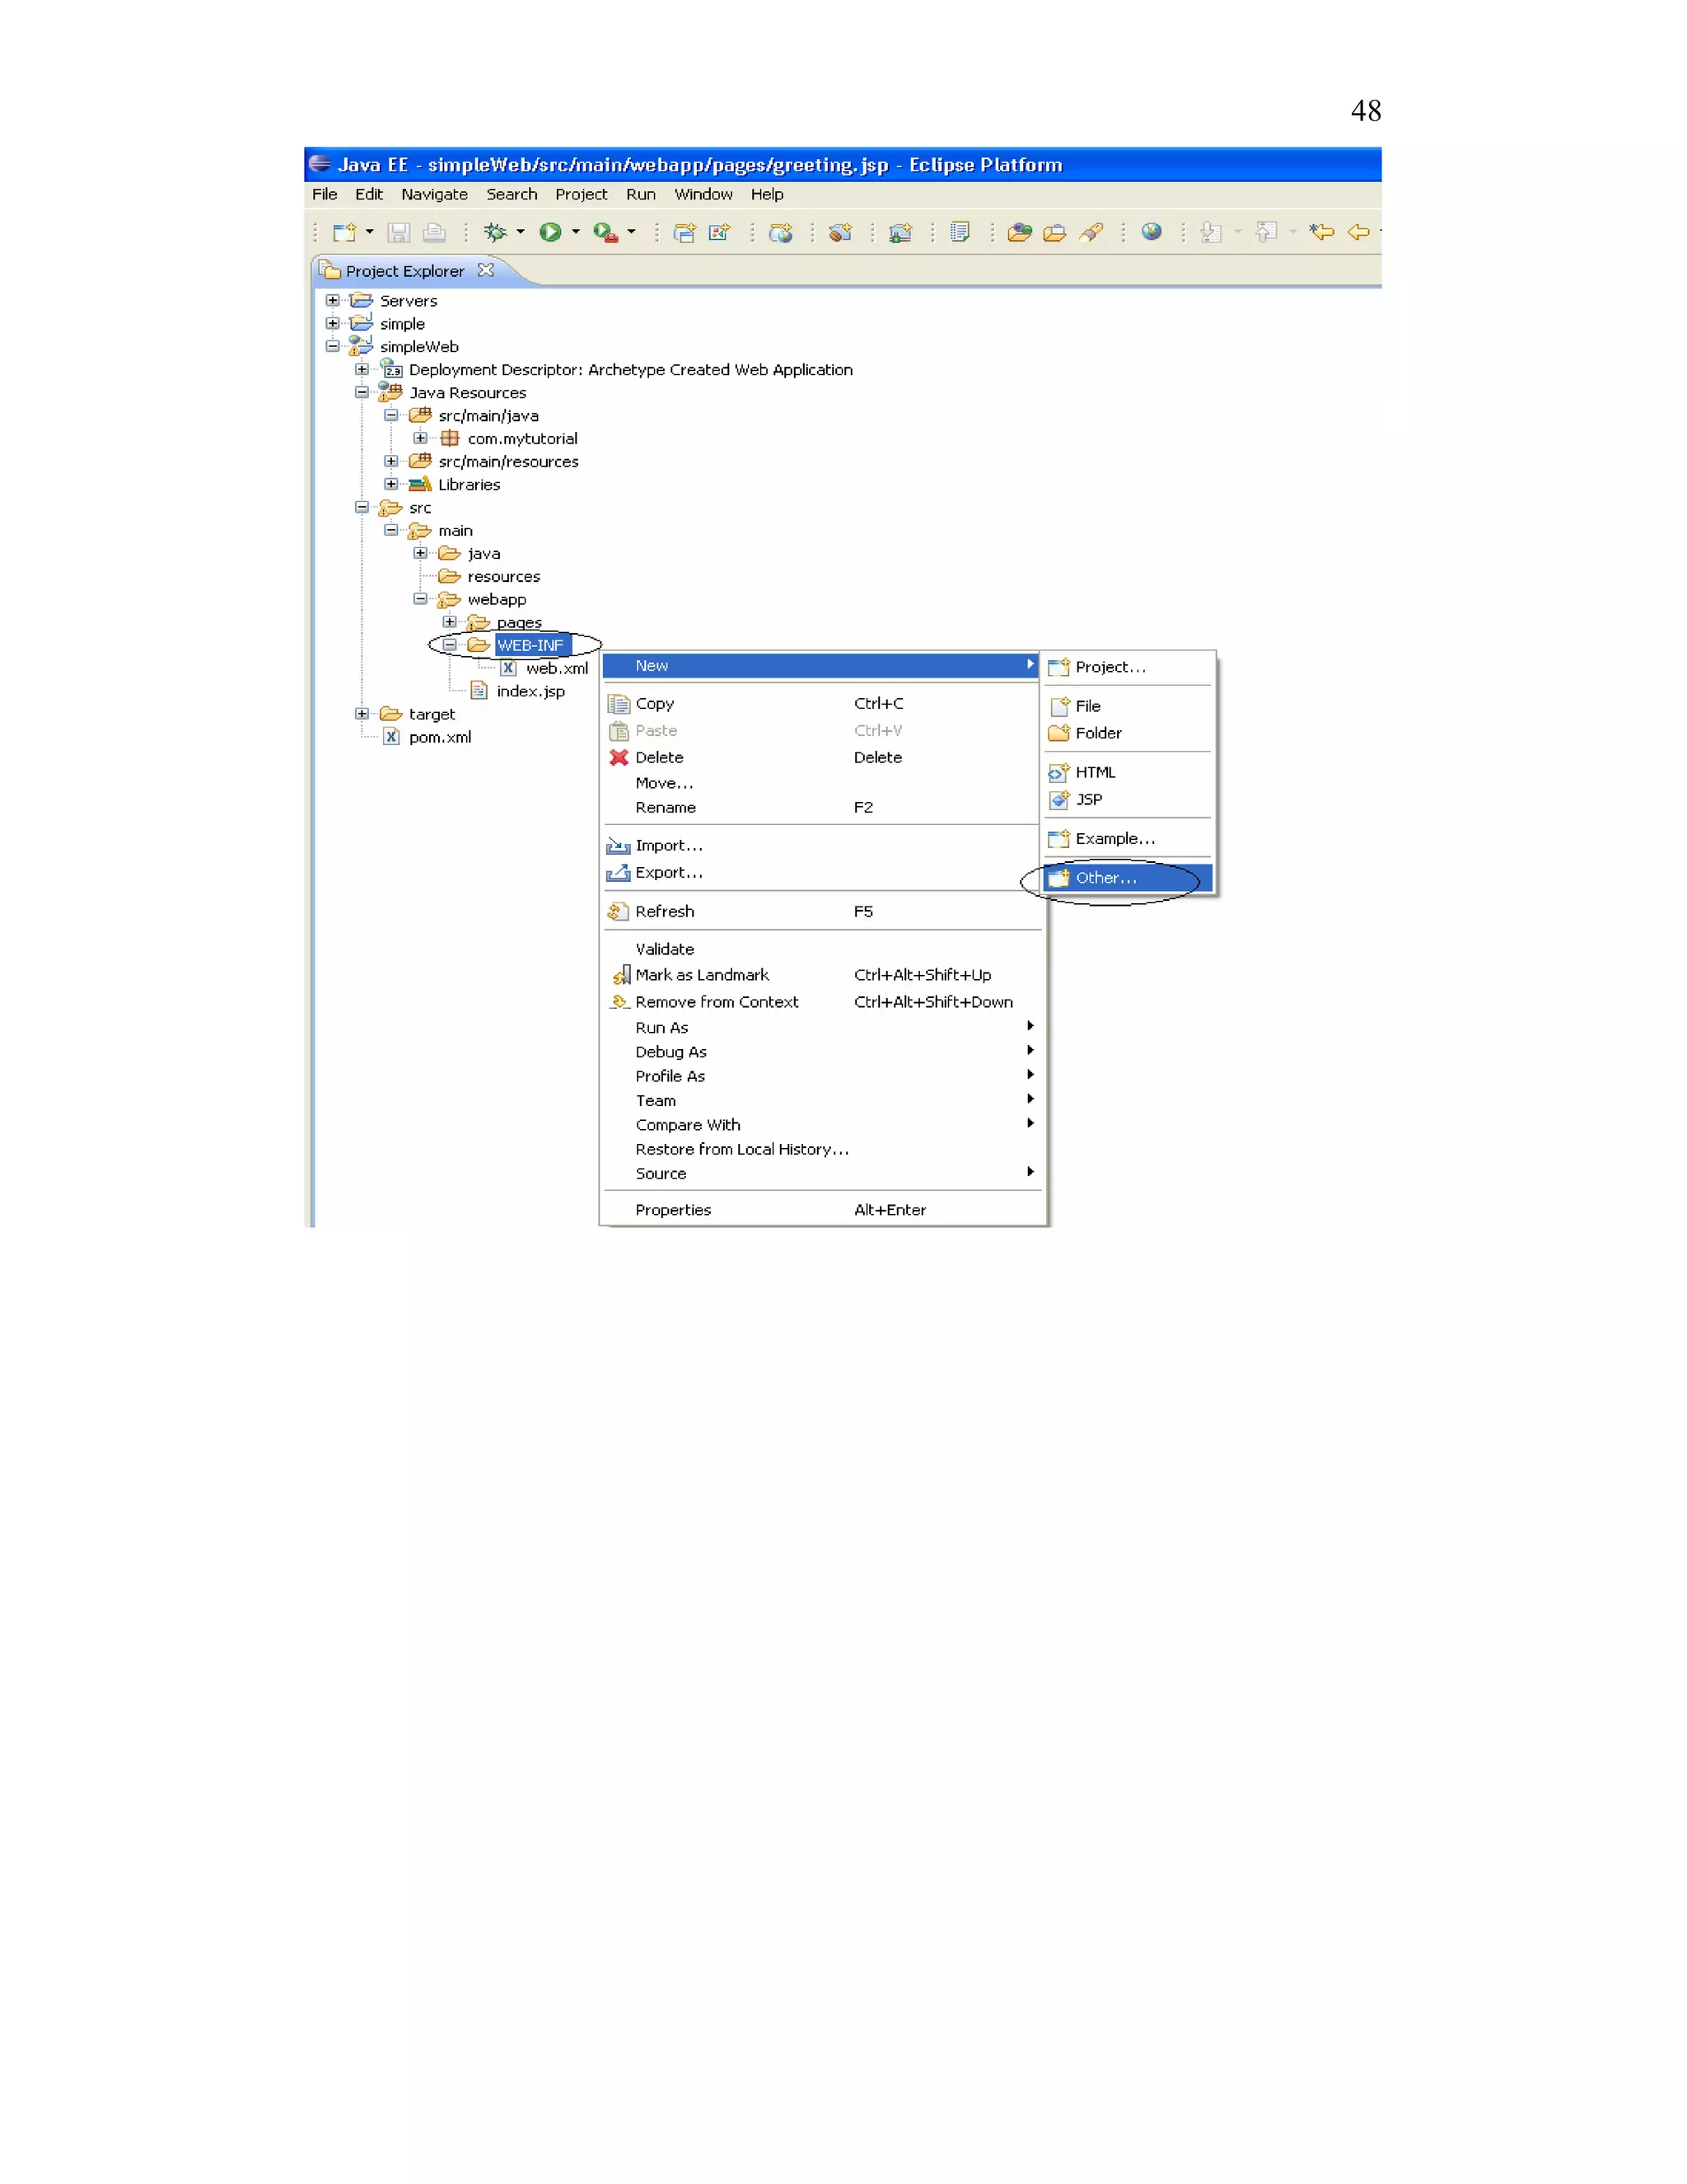
Task: Open the Window menu
Action: coord(703,194)
